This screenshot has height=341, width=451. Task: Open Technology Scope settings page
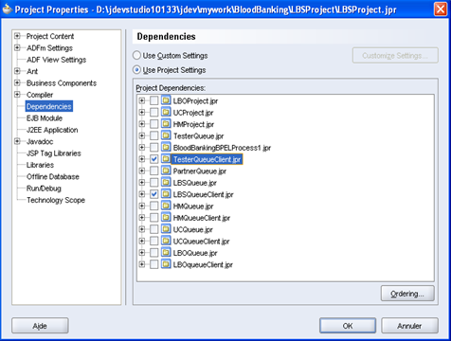point(56,200)
